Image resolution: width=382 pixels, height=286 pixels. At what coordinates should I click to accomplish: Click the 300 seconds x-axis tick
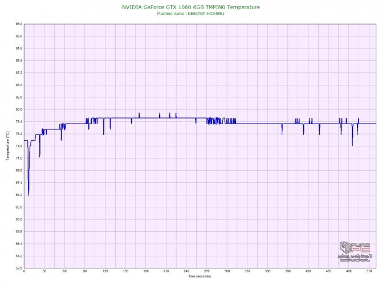pyautogui.click(x=227, y=271)
